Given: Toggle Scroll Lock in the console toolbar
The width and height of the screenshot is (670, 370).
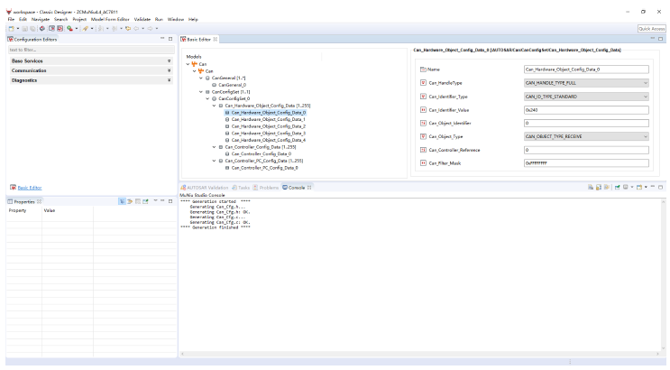Looking at the screenshot, I should 599,188.
